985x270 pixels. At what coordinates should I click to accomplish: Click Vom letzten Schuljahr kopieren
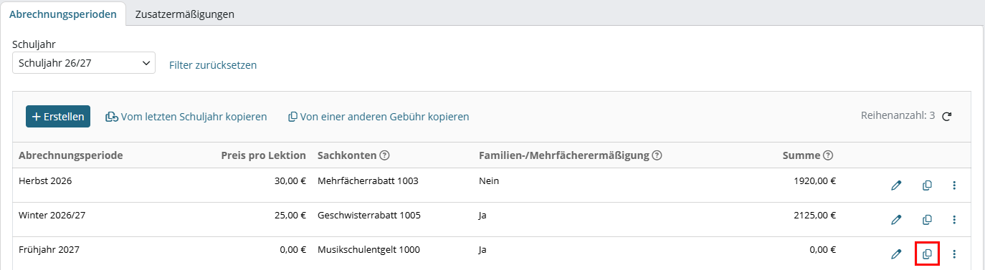[x=186, y=117]
